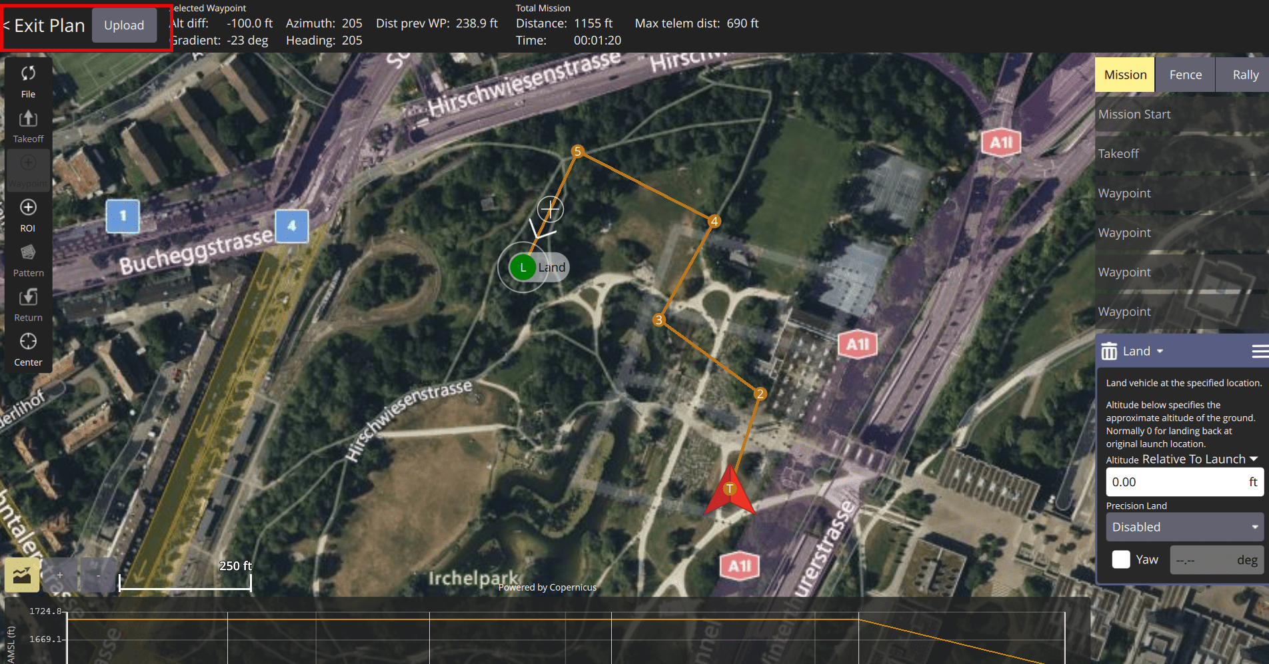Open the Pattern tool
The width and height of the screenshot is (1269, 664).
(28, 260)
